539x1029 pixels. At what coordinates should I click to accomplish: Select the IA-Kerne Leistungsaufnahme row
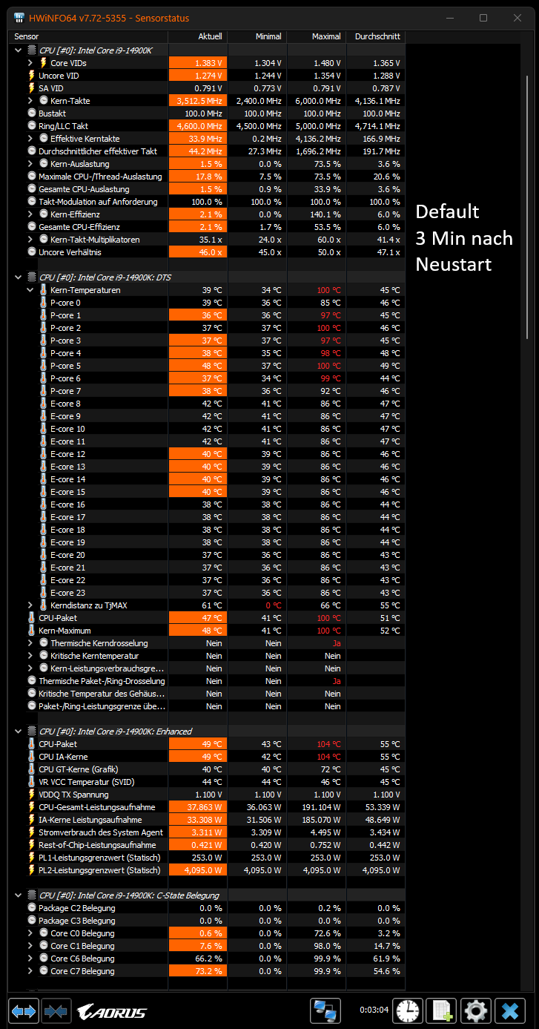tap(207, 820)
